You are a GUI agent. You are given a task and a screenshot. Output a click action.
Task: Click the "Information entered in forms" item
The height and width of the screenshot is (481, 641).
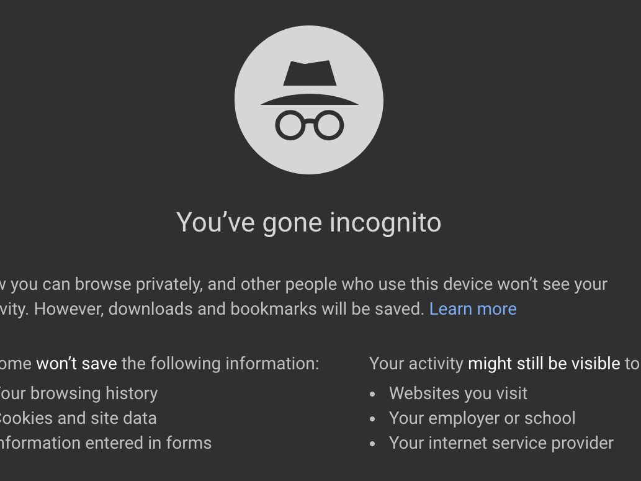[105, 443]
